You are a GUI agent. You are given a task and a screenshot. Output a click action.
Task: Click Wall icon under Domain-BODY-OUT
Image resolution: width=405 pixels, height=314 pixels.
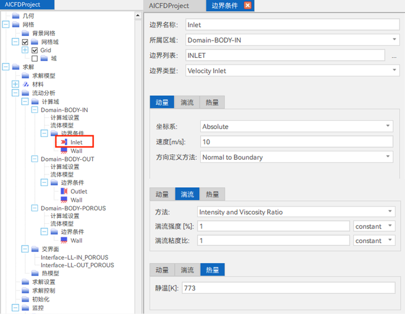[x=64, y=200]
